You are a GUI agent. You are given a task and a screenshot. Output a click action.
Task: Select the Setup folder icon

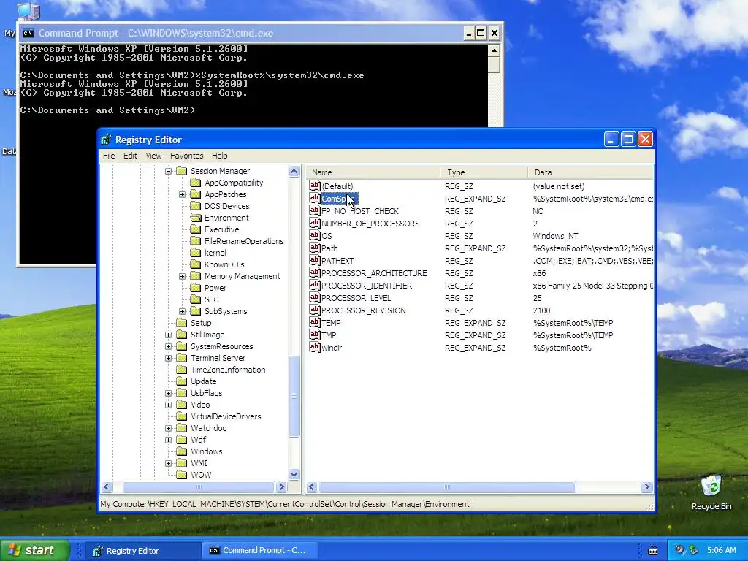pyautogui.click(x=181, y=322)
